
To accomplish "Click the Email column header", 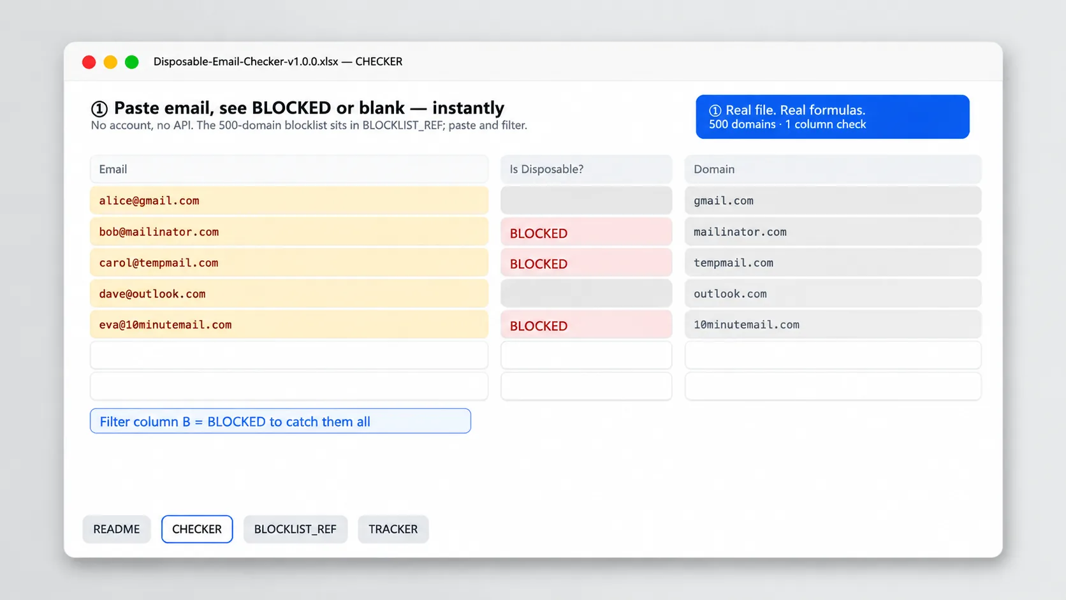I will 289,169.
